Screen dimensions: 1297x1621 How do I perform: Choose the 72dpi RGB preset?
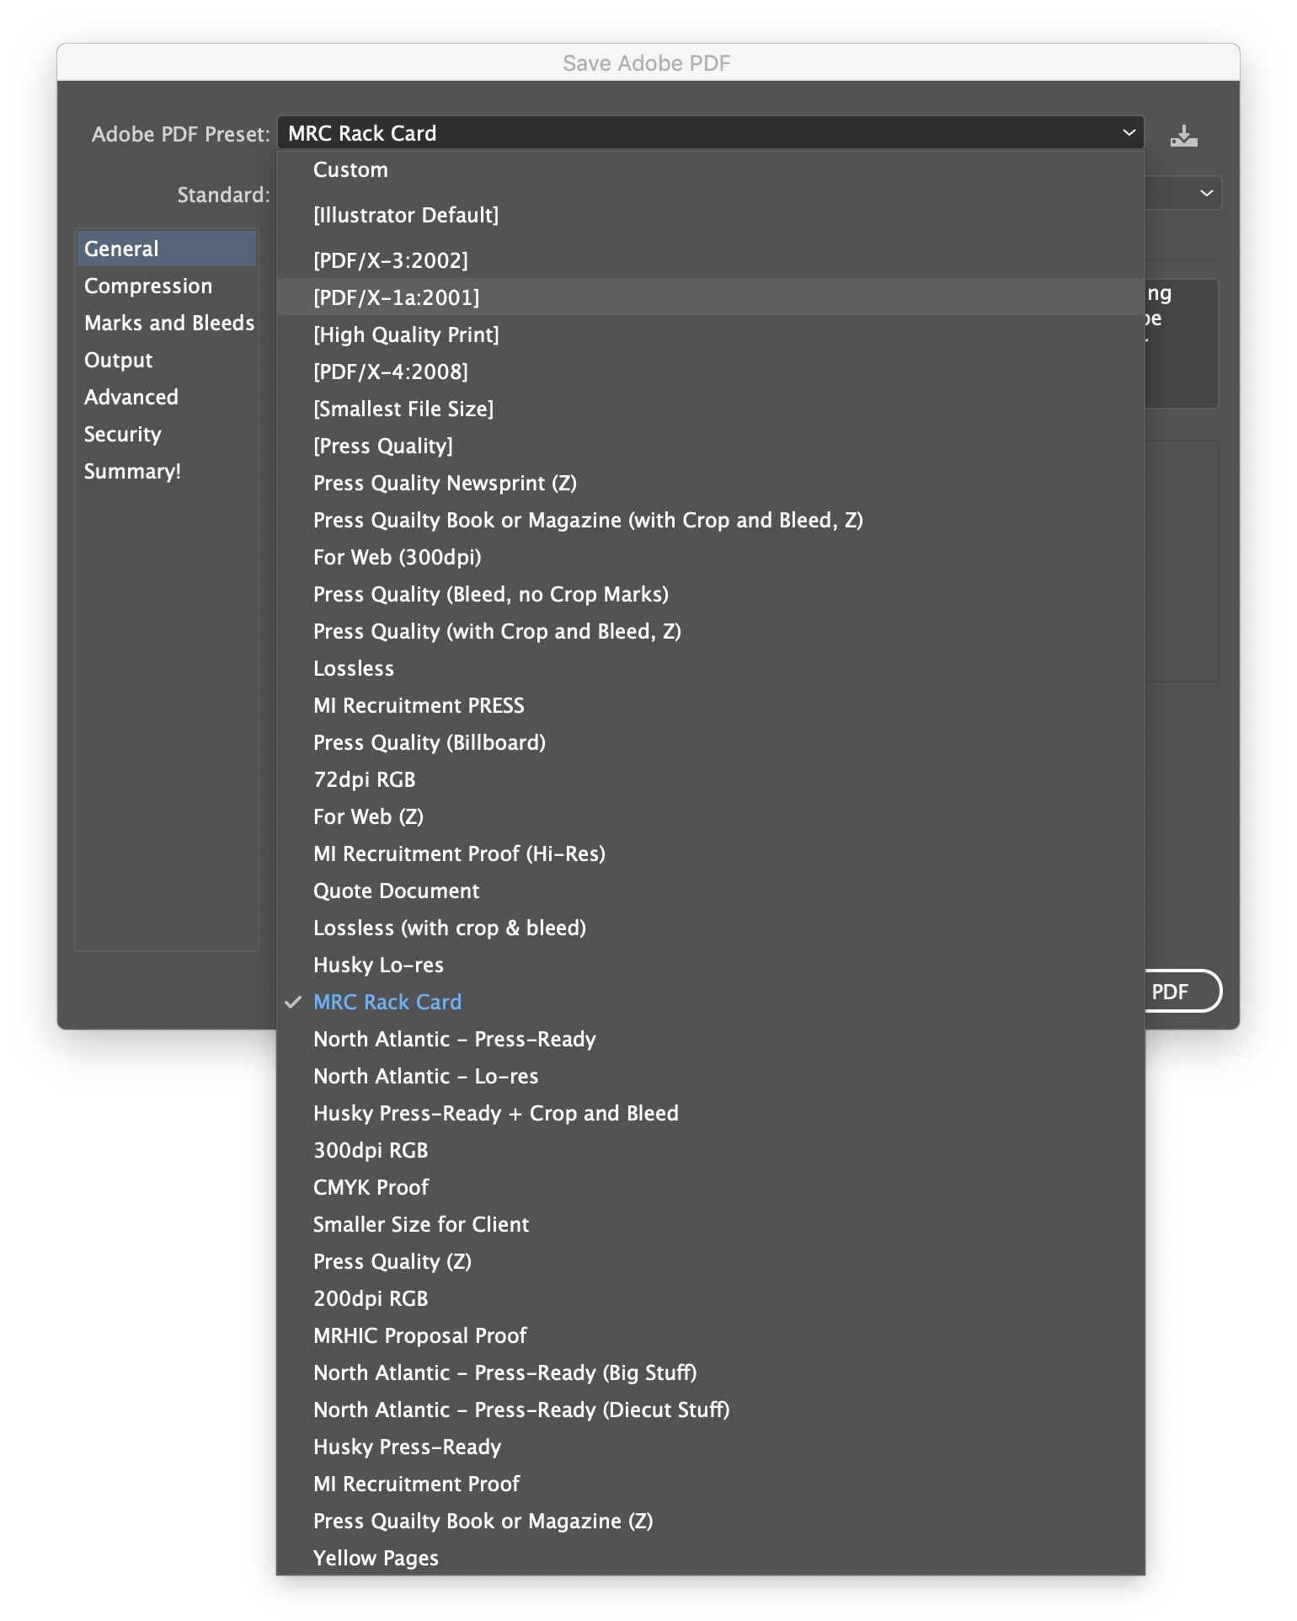click(711, 779)
